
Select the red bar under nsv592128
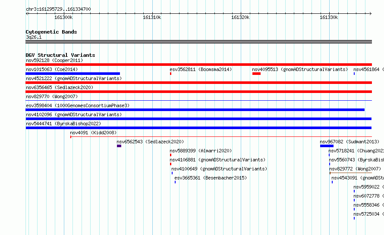tap(198, 65)
